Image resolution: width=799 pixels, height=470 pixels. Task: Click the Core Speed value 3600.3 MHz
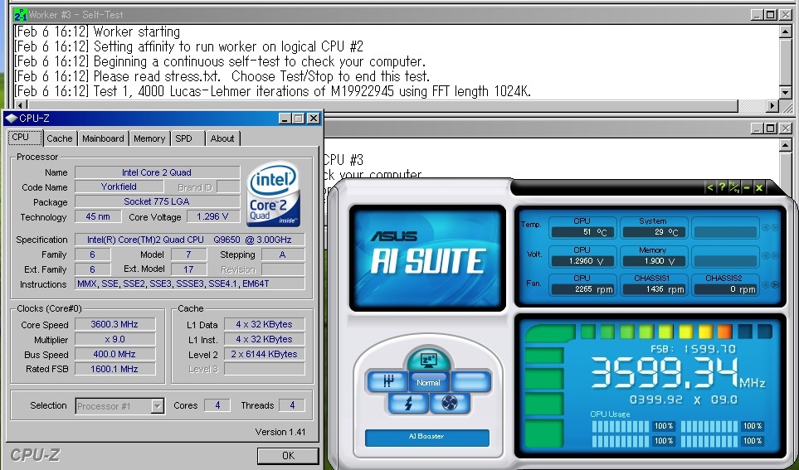coord(114,324)
